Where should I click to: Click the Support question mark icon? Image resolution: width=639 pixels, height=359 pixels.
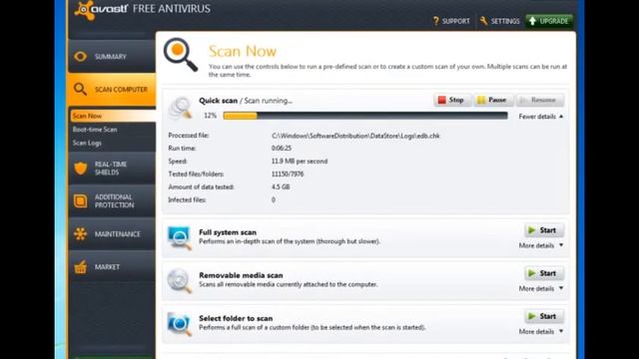436,21
